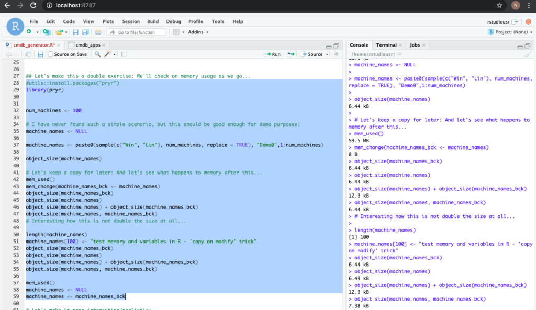Re-run the previous code region
The width and height of the screenshot is (536, 310).
pos(291,54)
